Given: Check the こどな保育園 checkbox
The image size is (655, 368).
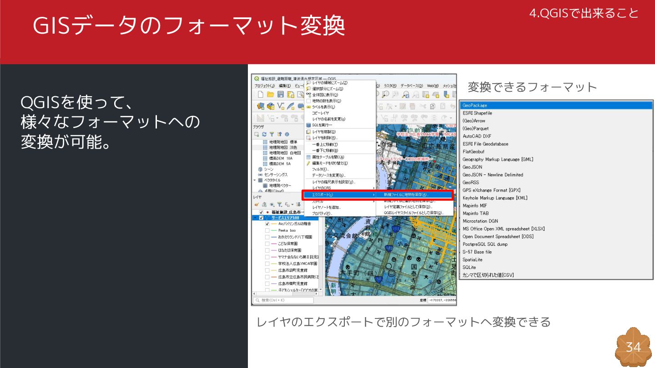Looking at the screenshot, I should [x=267, y=244].
